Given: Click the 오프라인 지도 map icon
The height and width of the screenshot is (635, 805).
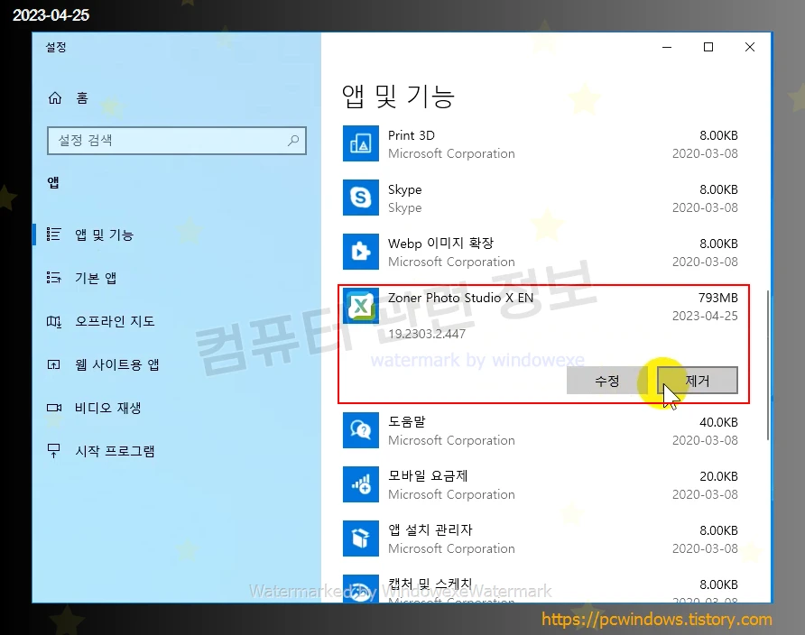Looking at the screenshot, I should click(54, 321).
